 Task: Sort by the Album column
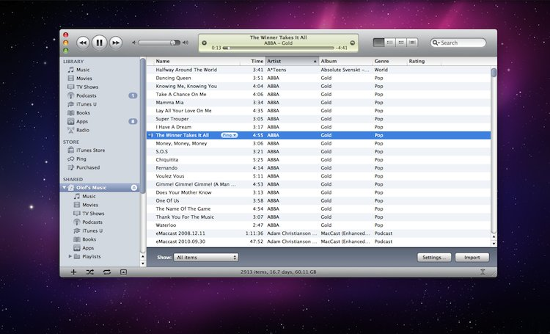pyautogui.click(x=345, y=61)
